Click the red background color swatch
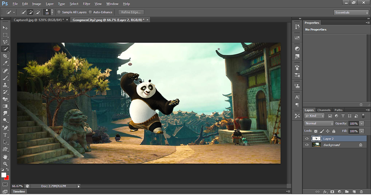The image size is (371, 195). (x=7, y=178)
